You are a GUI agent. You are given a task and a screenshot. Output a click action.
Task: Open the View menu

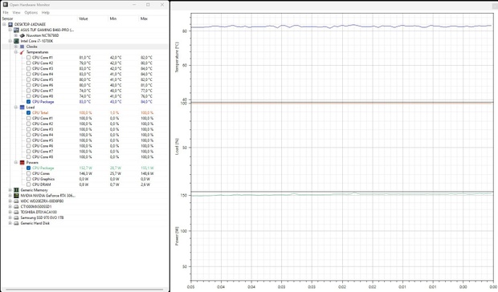point(17,13)
